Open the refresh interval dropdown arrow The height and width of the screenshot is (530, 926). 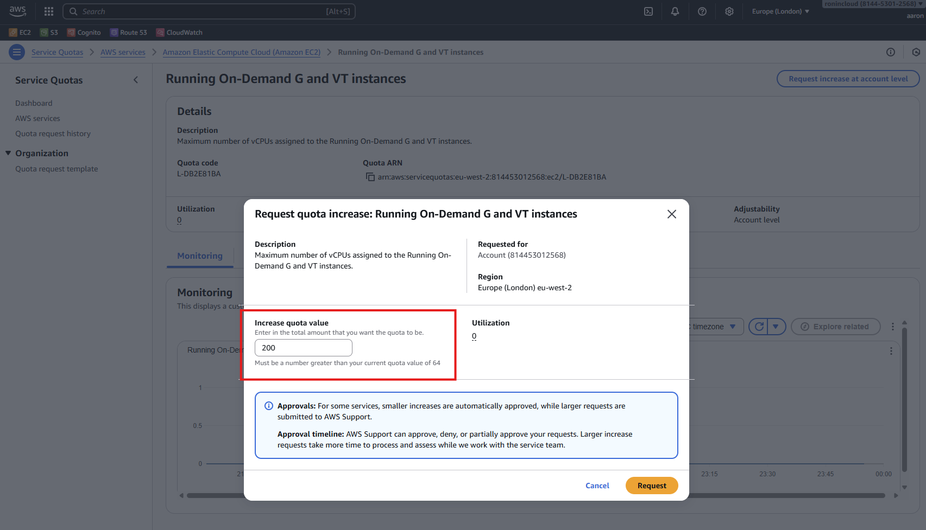776,327
